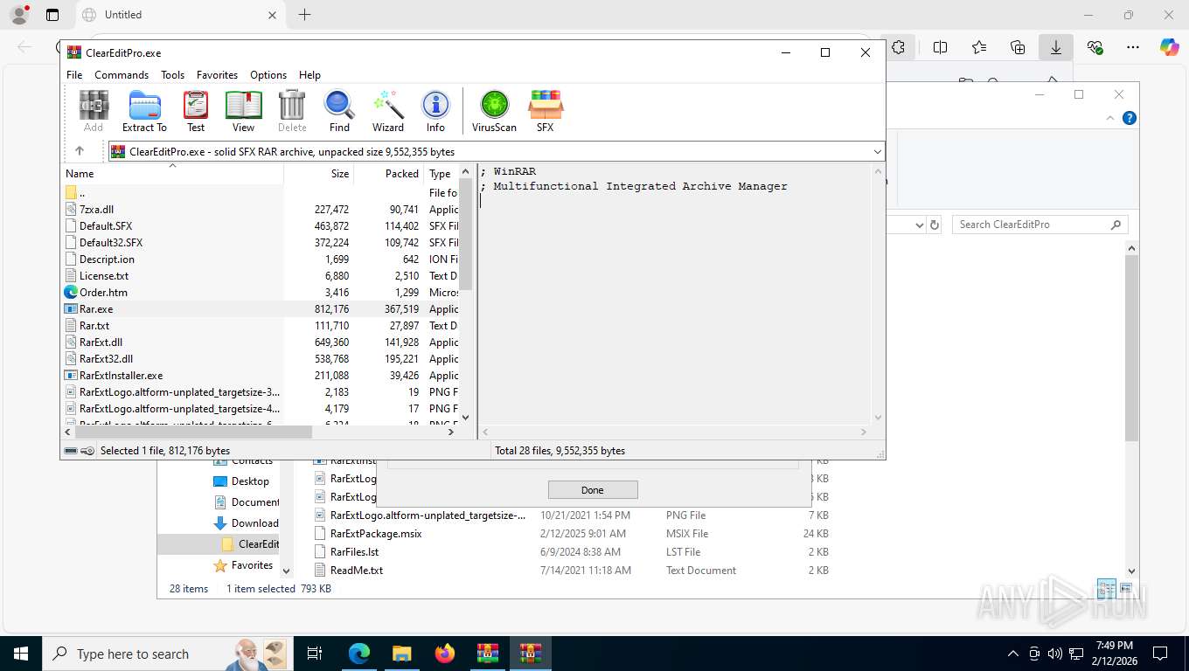1189x671 pixels.
Task: Start VirusScan on archive
Action: pos(494,111)
